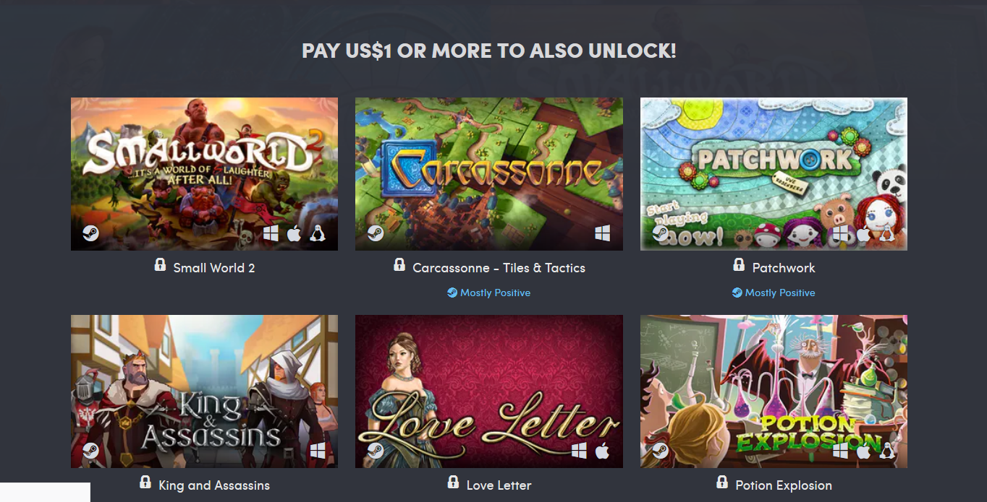This screenshot has height=502, width=987.
Task: Open the Love Letter game thumbnail
Action: [x=489, y=391]
